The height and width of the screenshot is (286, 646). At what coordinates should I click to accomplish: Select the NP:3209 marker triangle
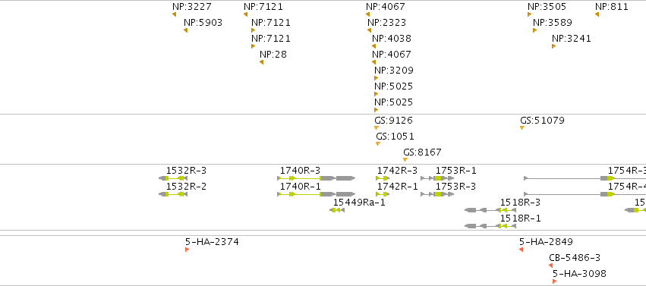coord(376,78)
